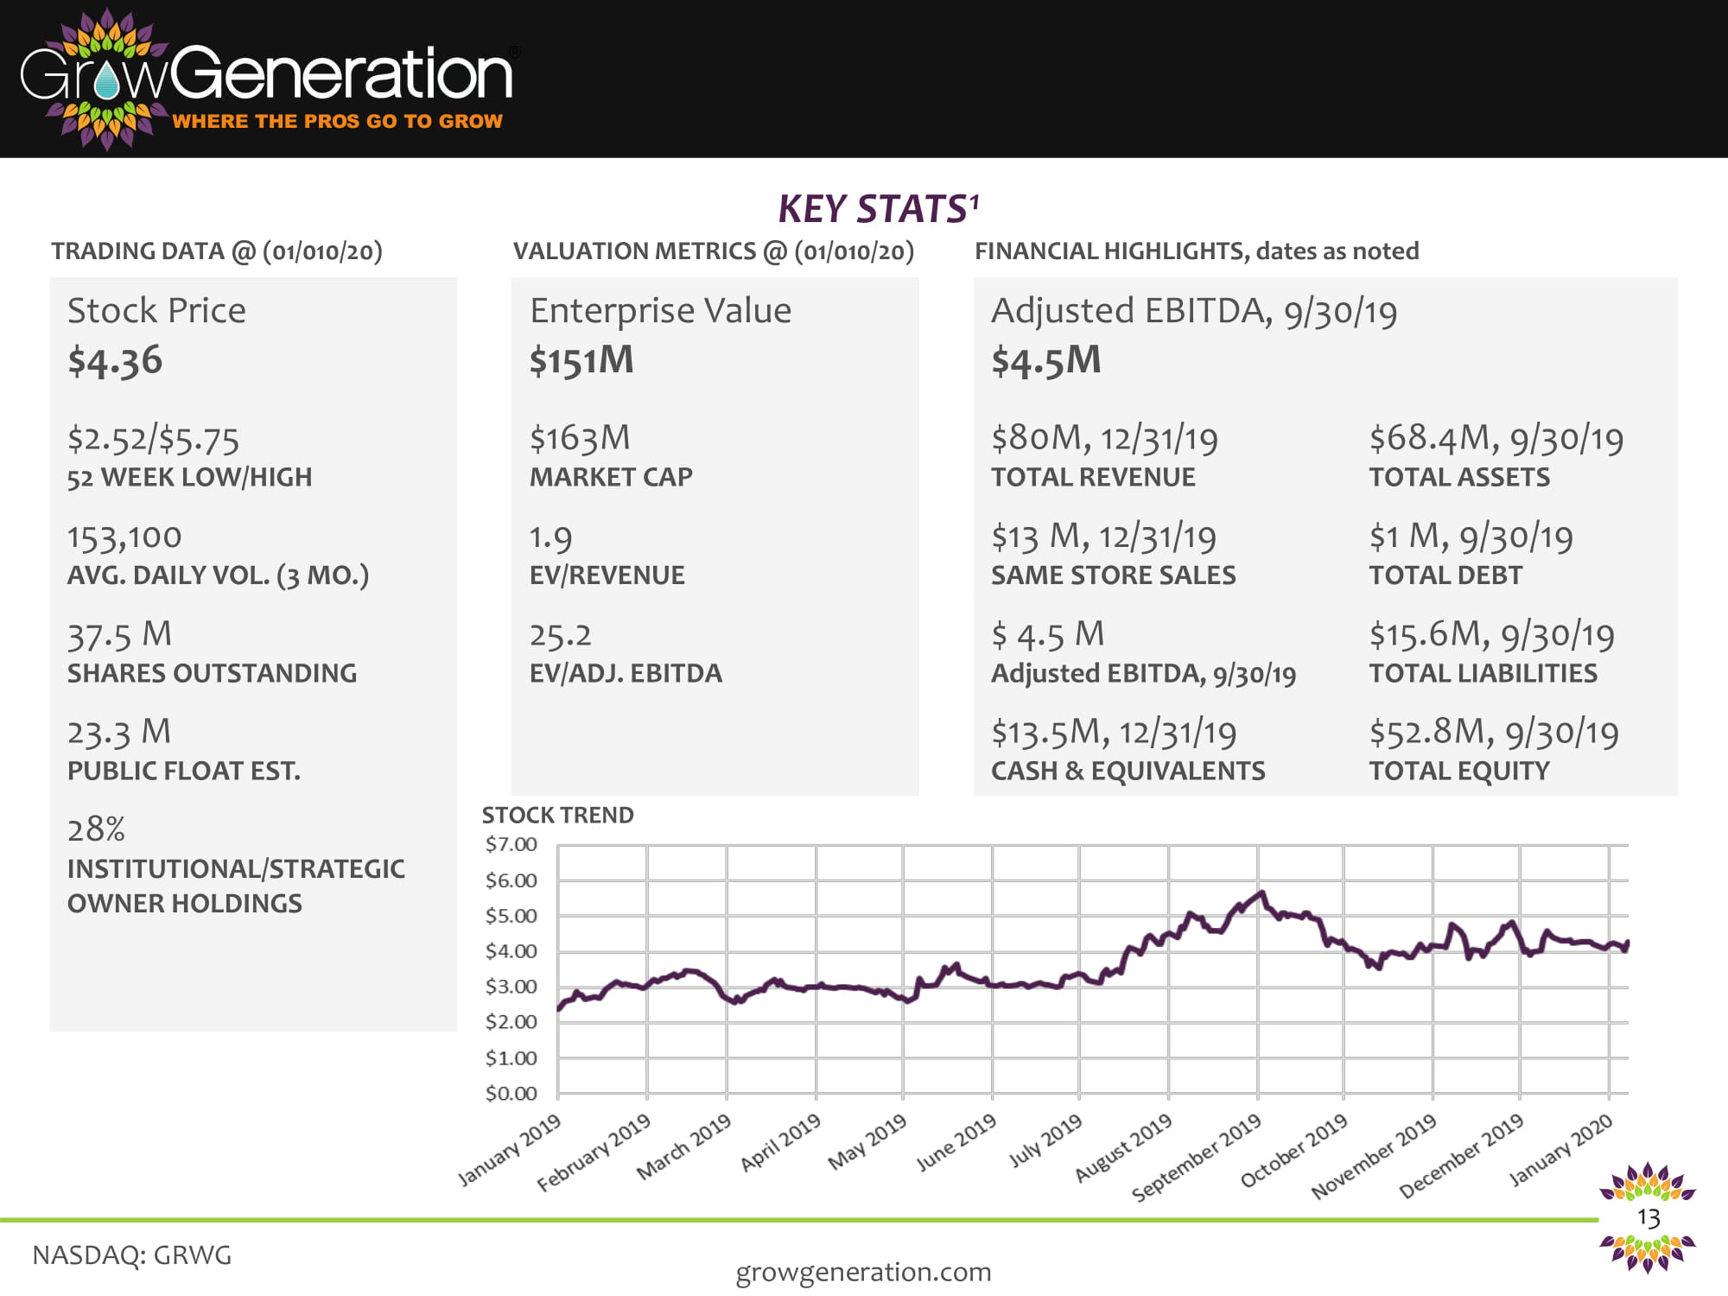Click the Financial Highlights section heading
The image size is (1728, 1296).
[1197, 251]
